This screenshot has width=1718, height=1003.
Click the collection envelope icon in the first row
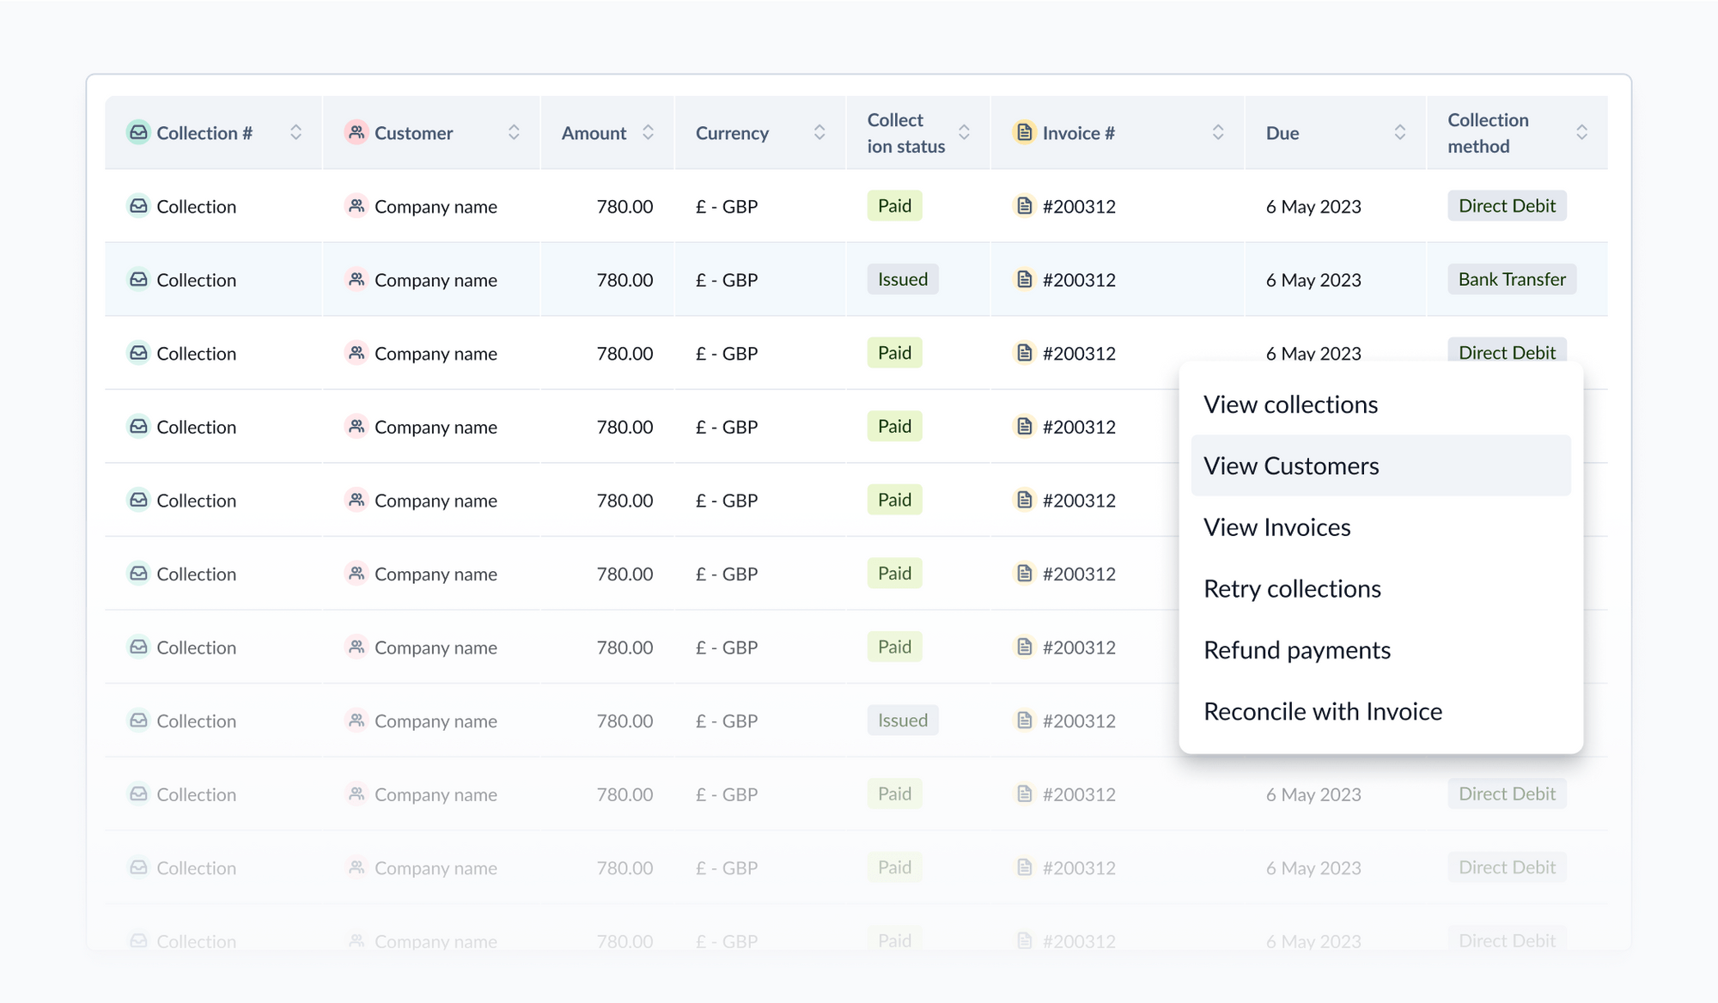138,206
